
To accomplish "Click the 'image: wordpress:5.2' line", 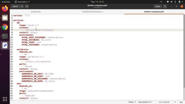I will tap(32, 57).
